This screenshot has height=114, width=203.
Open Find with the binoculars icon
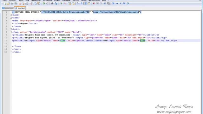52,3
